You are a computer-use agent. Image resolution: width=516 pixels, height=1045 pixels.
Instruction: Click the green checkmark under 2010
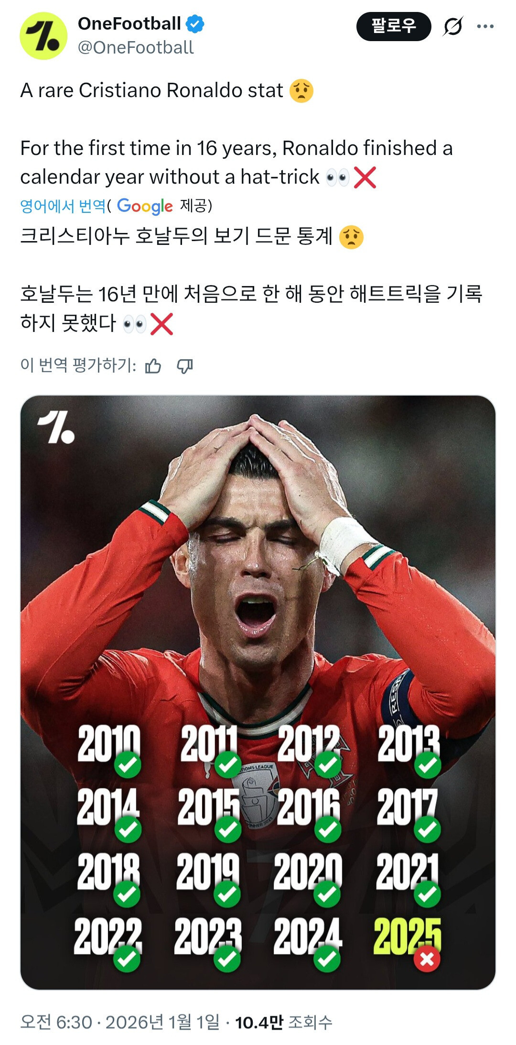(128, 765)
